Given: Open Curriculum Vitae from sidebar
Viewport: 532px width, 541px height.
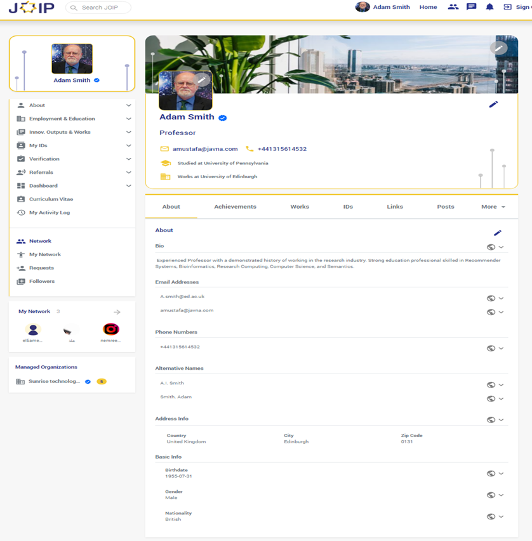Looking at the screenshot, I should 50,199.
